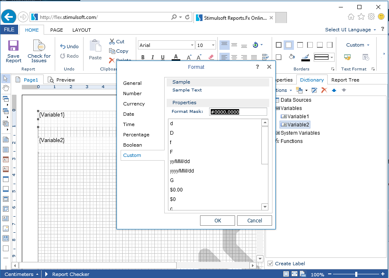The image size is (389, 278).
Task: Open the font size dropdown
Action: coord(206,45)
